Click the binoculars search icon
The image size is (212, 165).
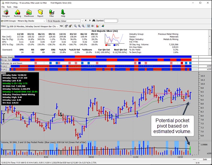[x=94, y=21]
